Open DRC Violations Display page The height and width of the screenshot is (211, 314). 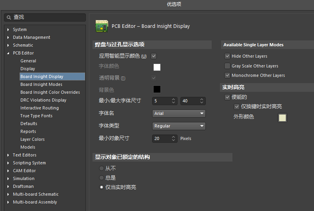[43, 100]
